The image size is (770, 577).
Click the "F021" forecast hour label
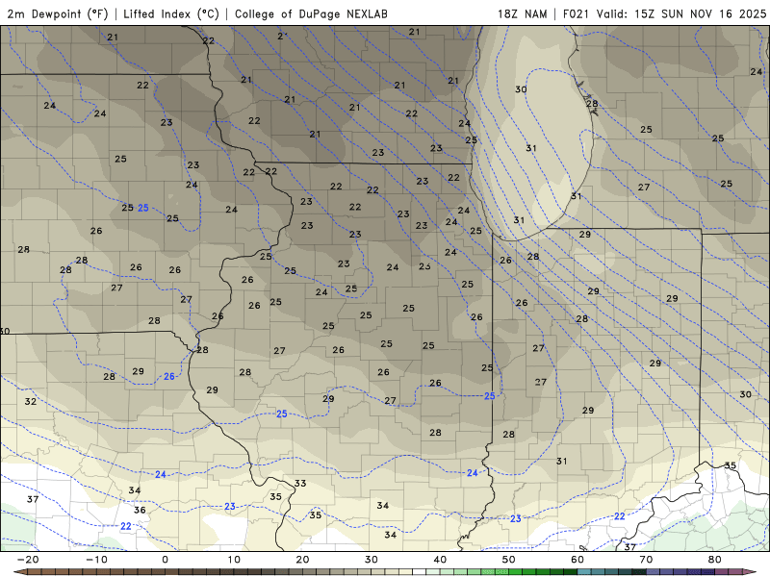pyautogui.click(x=576, y=13)
